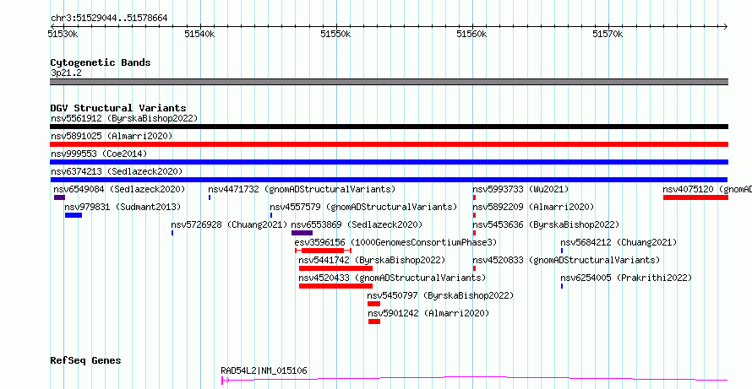Click the 51570k ruler label
Viewport: 752px width, 389px height.
pos(608,34)
